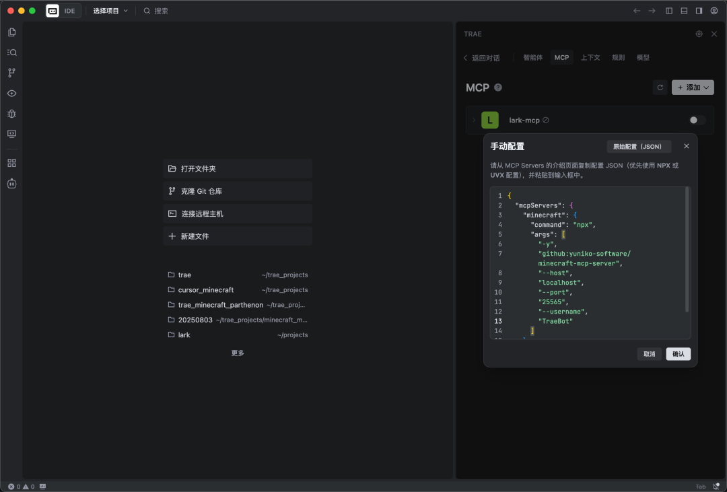Click the 确认 button in dialog
727x492 pixels.
pos(678,354)
